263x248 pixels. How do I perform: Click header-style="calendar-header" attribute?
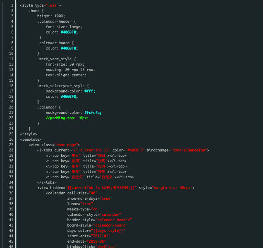coord(100,220)
